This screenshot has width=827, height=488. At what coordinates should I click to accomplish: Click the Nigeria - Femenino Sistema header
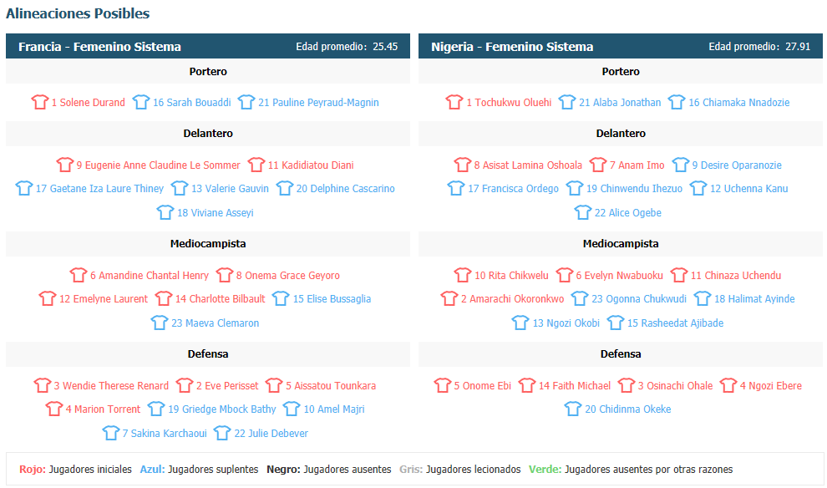click(512, 47)
